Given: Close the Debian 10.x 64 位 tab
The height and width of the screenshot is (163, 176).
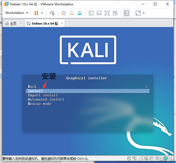Looking at the screenshot, I should (62, 23).
